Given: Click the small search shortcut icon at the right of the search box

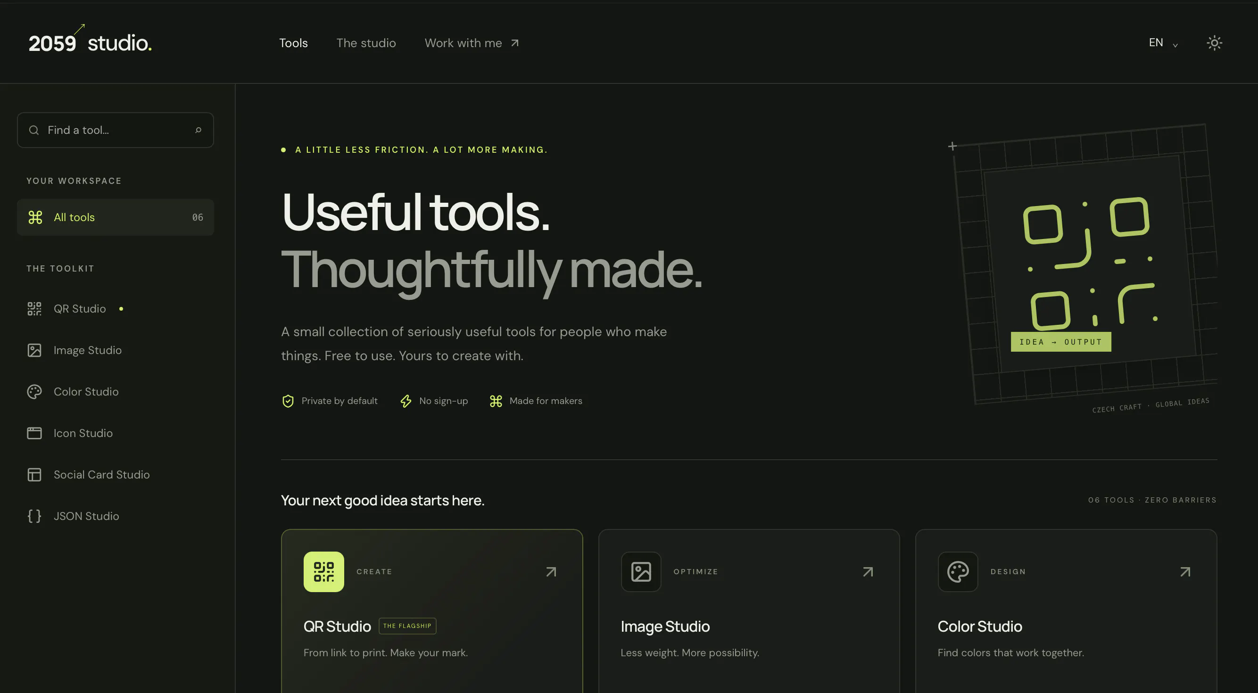Looking at the screenshot, I should tap(198, 130).
